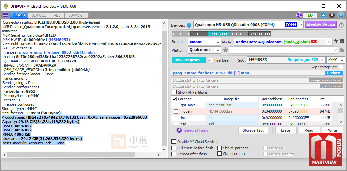Select the FASTBOOT platform tab

pyautogui.click(x=181, y=34)
